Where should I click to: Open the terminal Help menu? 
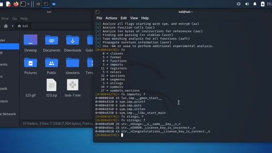click(145, 18)
